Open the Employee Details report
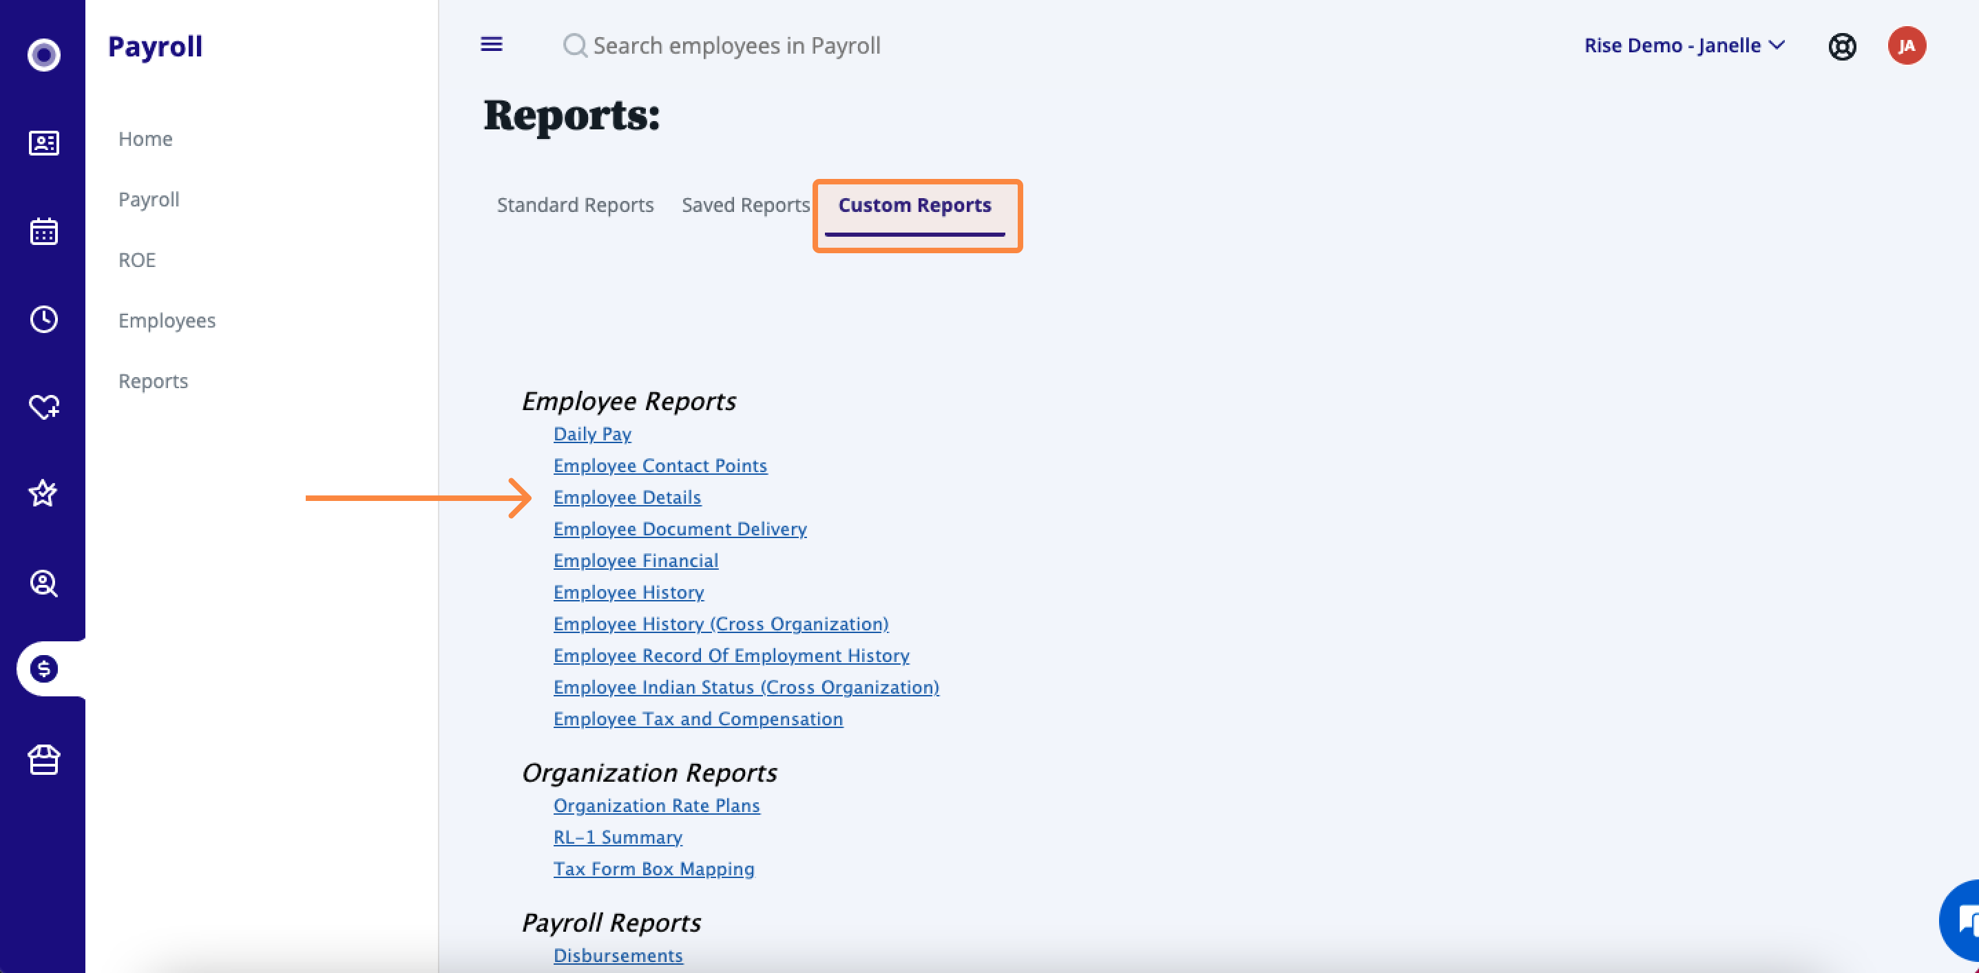 pyautogui.click(x=627, y=498)
